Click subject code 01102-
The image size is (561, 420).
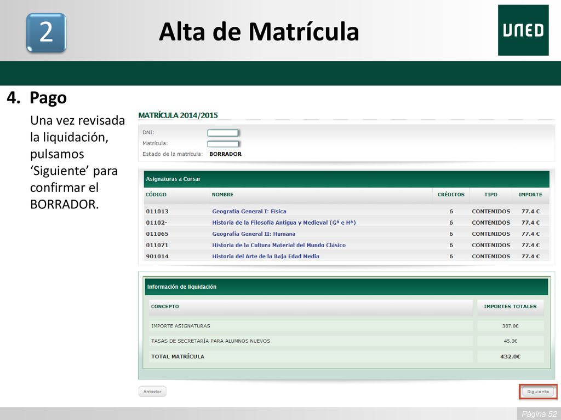pos(156,223)
